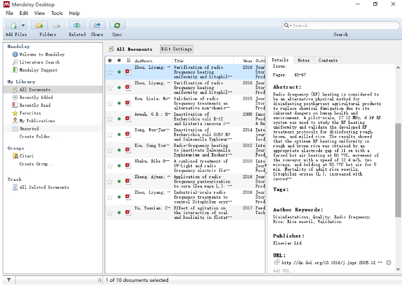Toggle favorite star for Awuah, G.B. row
This screenshot has width=402, height=285.
[110, 119]
